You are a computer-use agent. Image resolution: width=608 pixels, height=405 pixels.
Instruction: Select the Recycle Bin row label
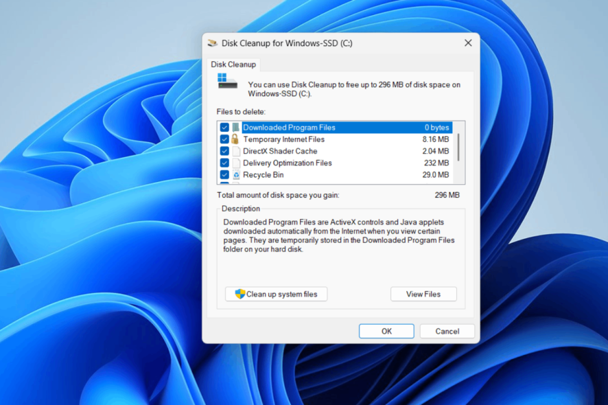point(264,175)
